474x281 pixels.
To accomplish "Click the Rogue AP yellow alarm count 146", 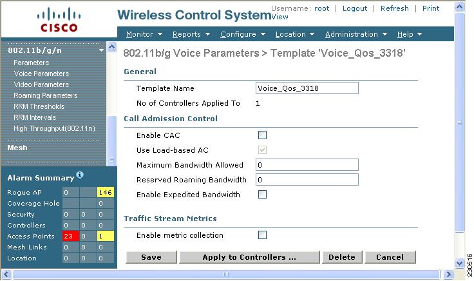I will (x=106, y=192).
